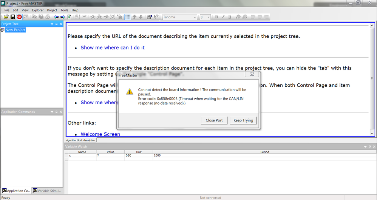Screen dimensions: 377x200
Task: Click the Print icon in the toolbar
Action: (48, 17)
